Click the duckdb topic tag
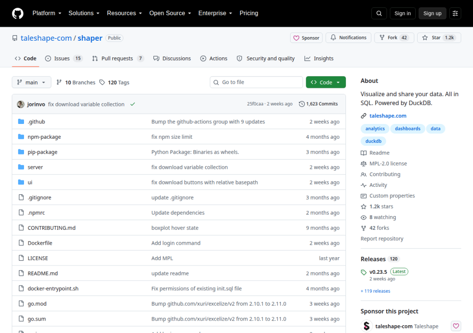 (373, 141)
